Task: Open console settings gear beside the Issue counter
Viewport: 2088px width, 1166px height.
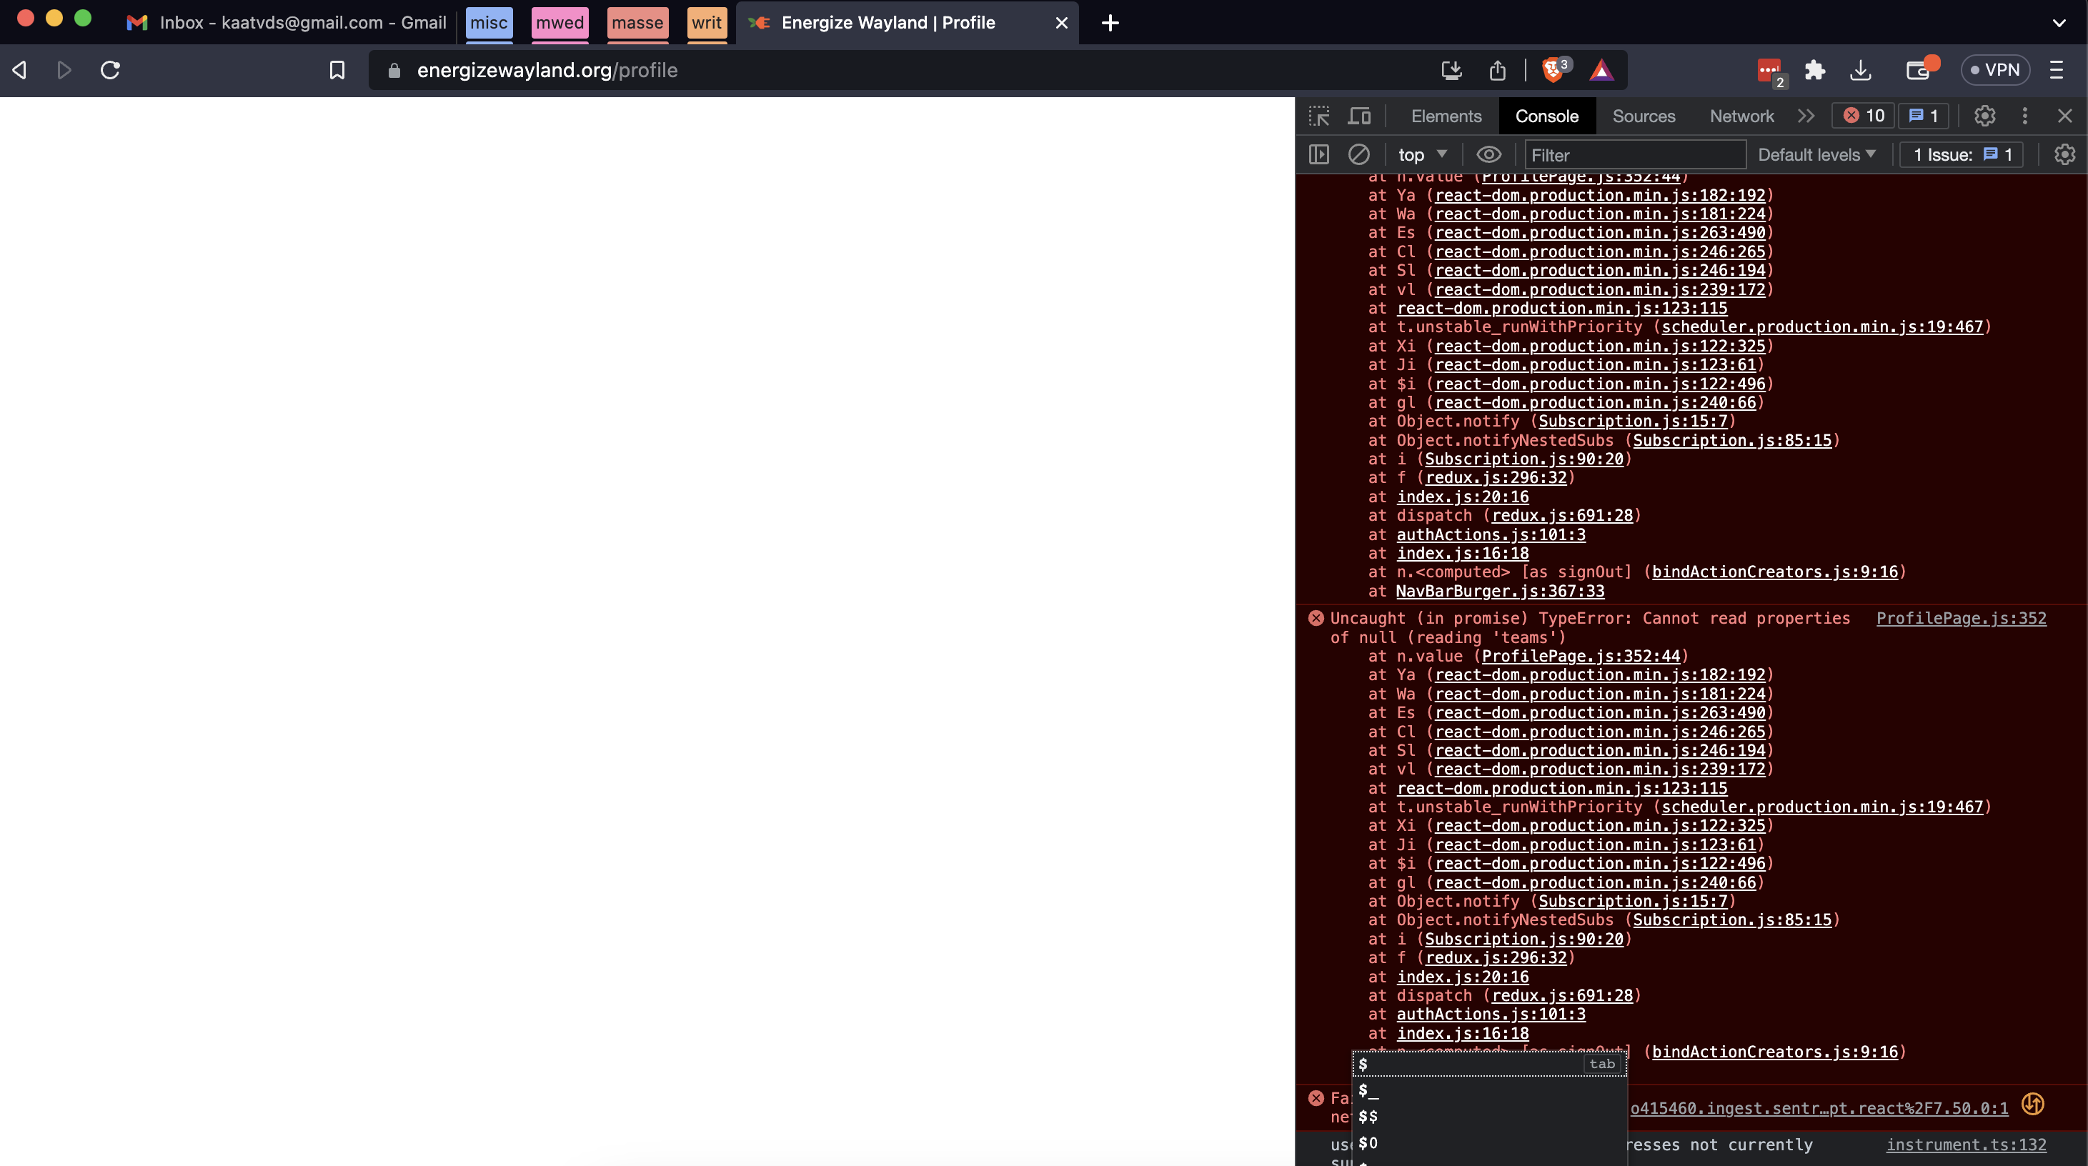Action: [x=2064, y=154]
